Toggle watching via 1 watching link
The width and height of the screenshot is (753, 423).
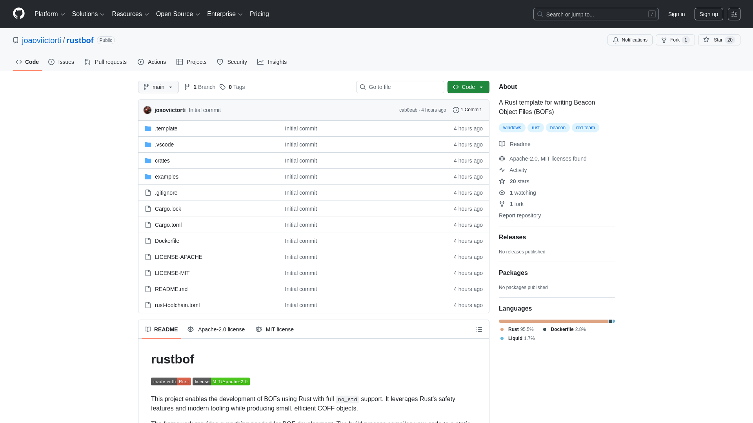pos(522,193)
